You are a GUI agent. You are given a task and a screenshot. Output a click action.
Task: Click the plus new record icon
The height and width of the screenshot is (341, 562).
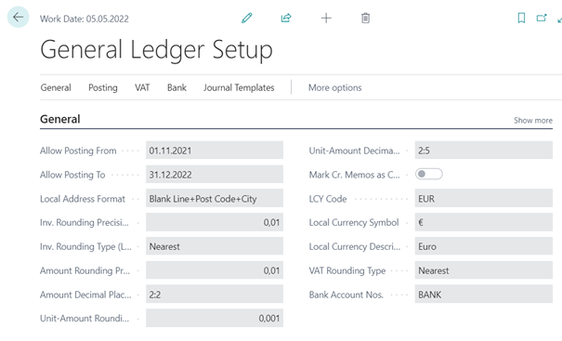pos(326,18)
